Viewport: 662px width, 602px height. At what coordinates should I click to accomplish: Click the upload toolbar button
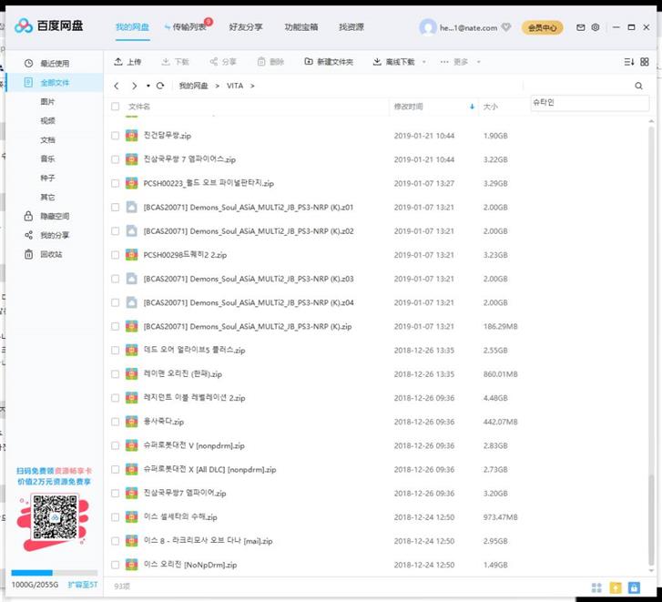tap(127, 62)
